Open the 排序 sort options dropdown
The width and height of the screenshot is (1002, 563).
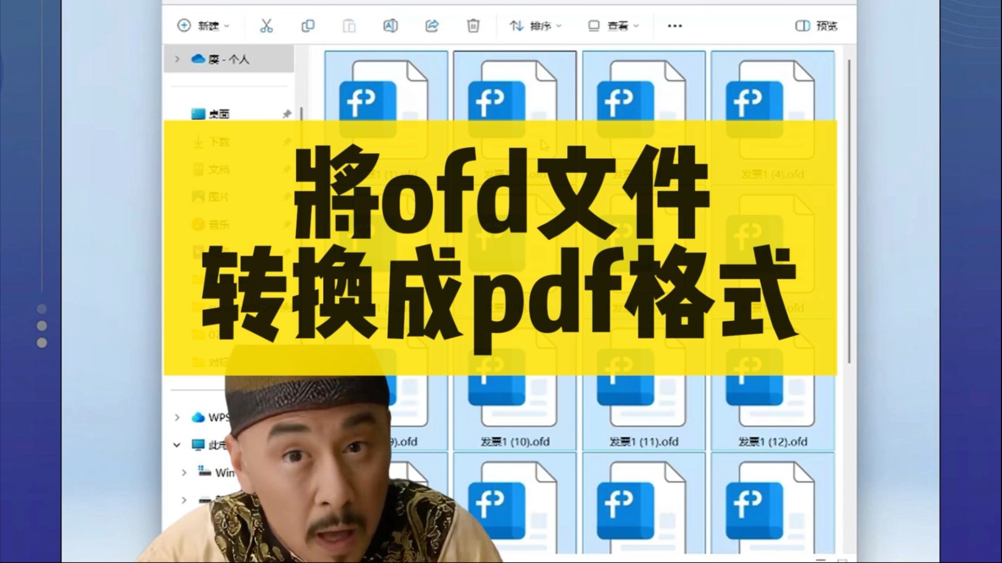pos(535,25)
